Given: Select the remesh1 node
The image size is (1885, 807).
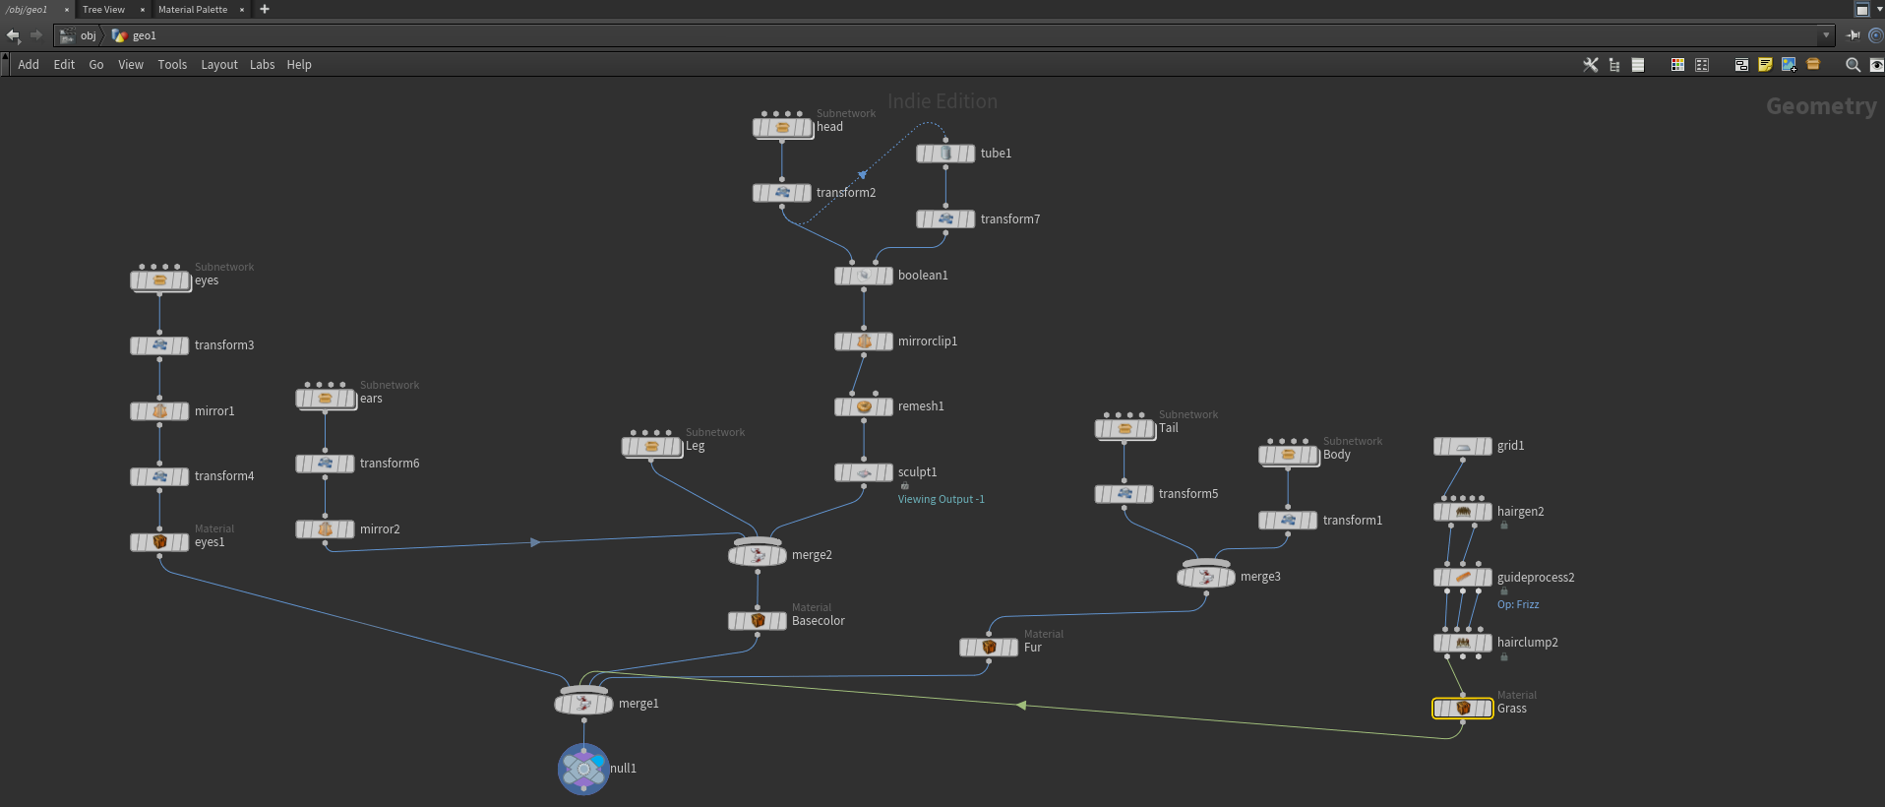Looking at the screenshot, I should point(864,406).
